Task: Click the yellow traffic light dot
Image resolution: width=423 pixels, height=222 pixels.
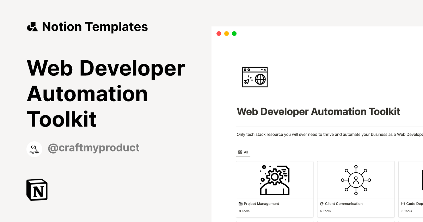Action: (226, 33)
